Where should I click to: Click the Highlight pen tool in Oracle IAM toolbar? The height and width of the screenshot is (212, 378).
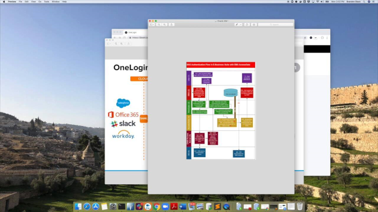pos(237,25)
